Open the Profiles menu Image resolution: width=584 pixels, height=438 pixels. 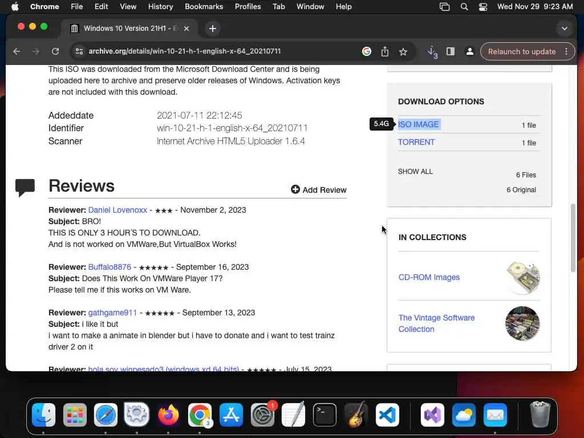click(x=248, y=7)
